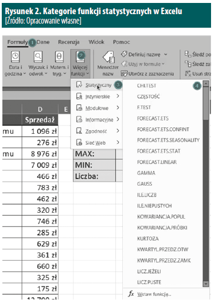Expand the Inżynierskie submenu arrow

(x=118, y=96)
